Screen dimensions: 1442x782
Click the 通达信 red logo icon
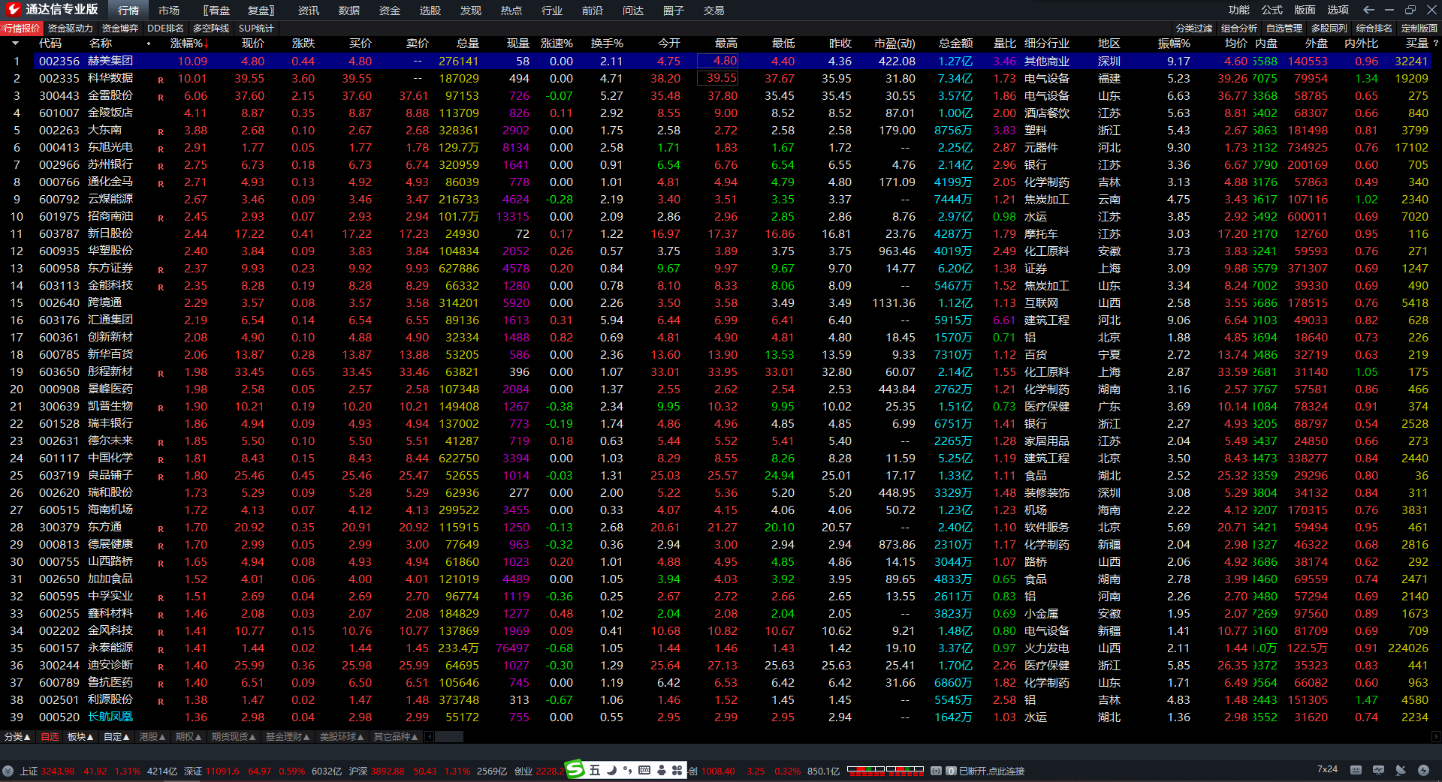click(14, 10)
